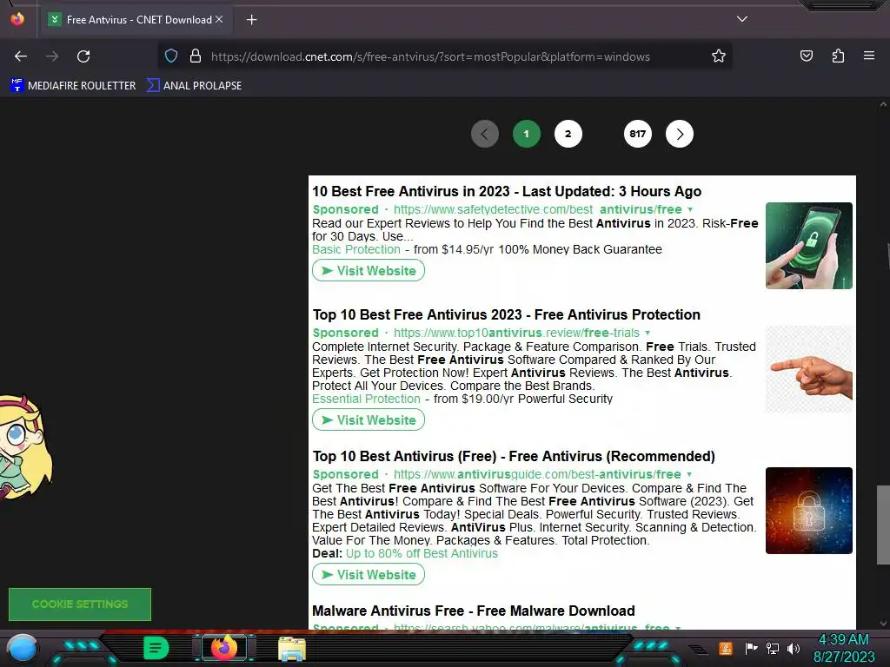Expand the dropdown arrow beside the safetydetective URL

690,210
